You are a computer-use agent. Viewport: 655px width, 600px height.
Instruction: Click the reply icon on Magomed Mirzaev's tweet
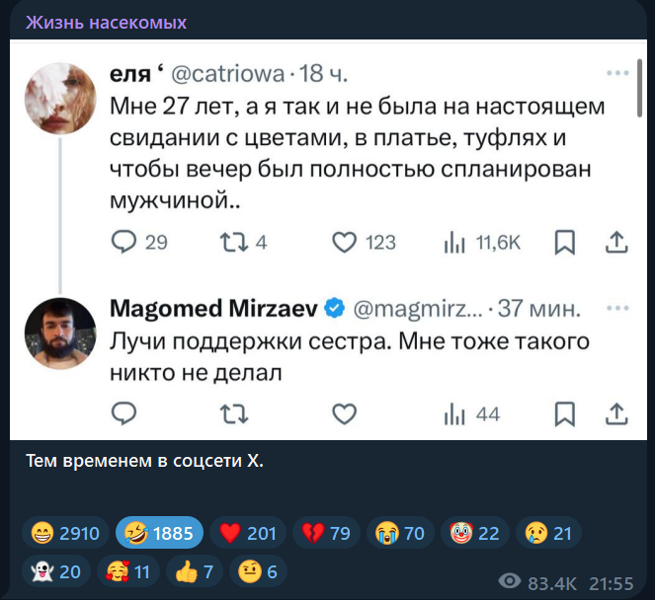pyautogui.click(x=124, y=413)
